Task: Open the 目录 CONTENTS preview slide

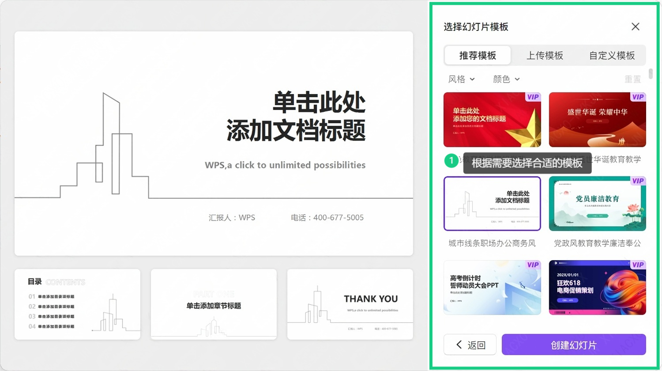Action: [x=78, y=304]
